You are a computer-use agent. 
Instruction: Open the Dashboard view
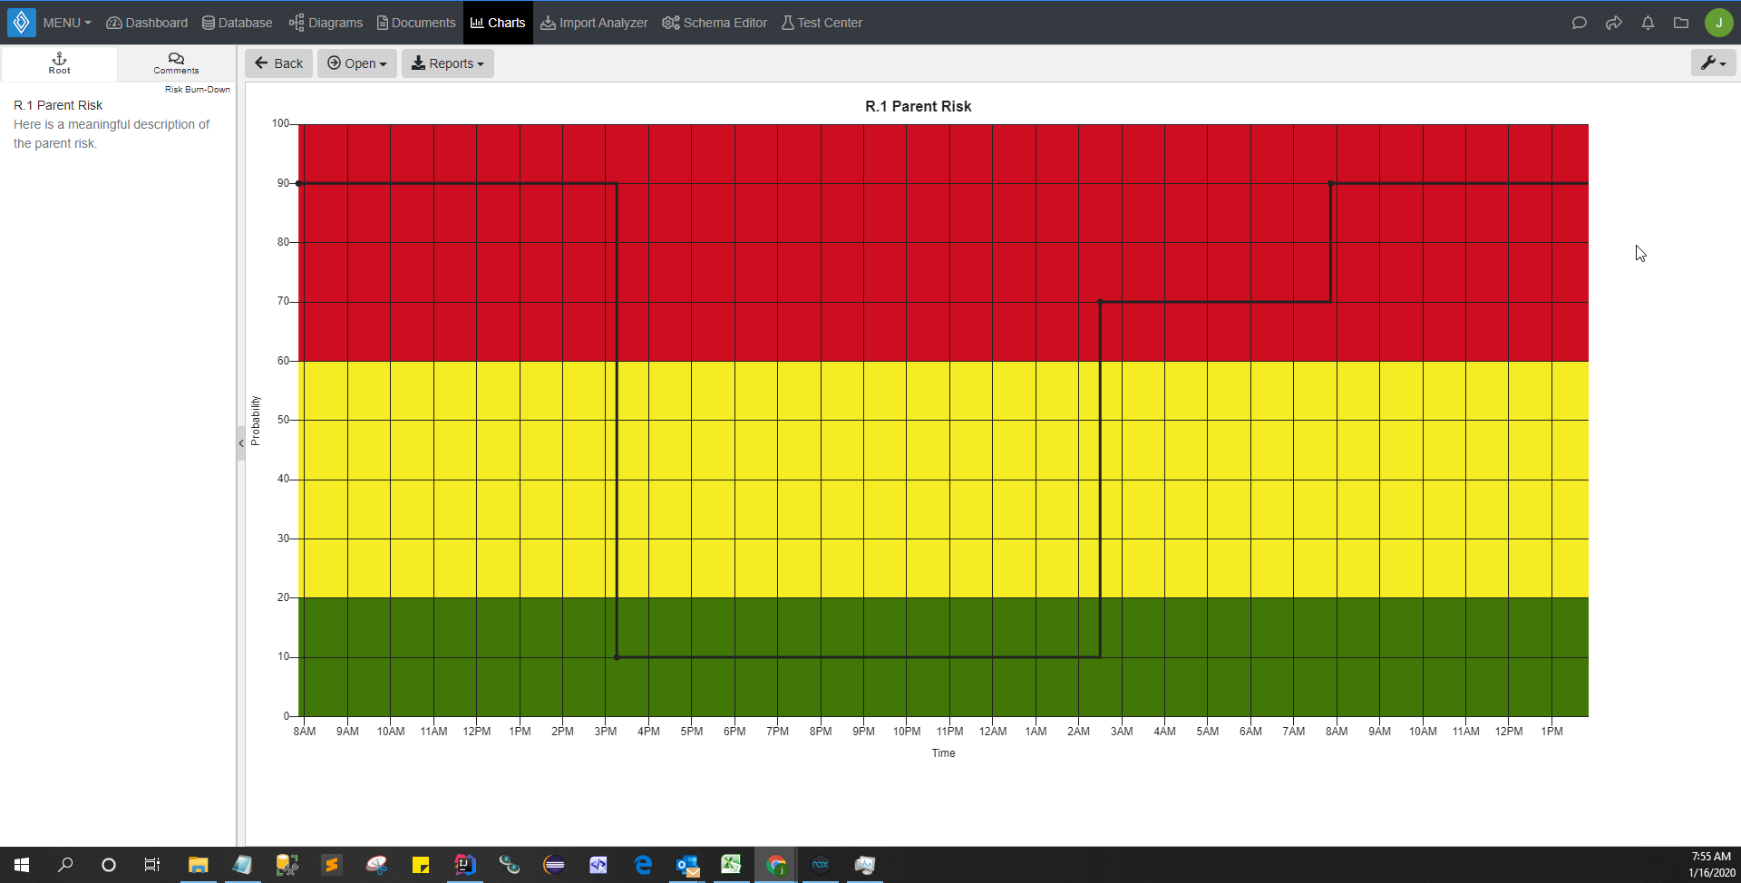(x=146, y=23)
